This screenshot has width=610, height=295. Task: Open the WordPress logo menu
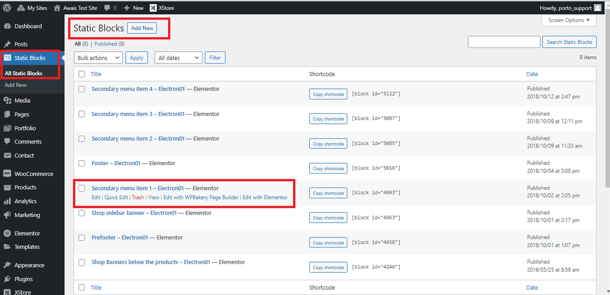[x=7, y=8]
